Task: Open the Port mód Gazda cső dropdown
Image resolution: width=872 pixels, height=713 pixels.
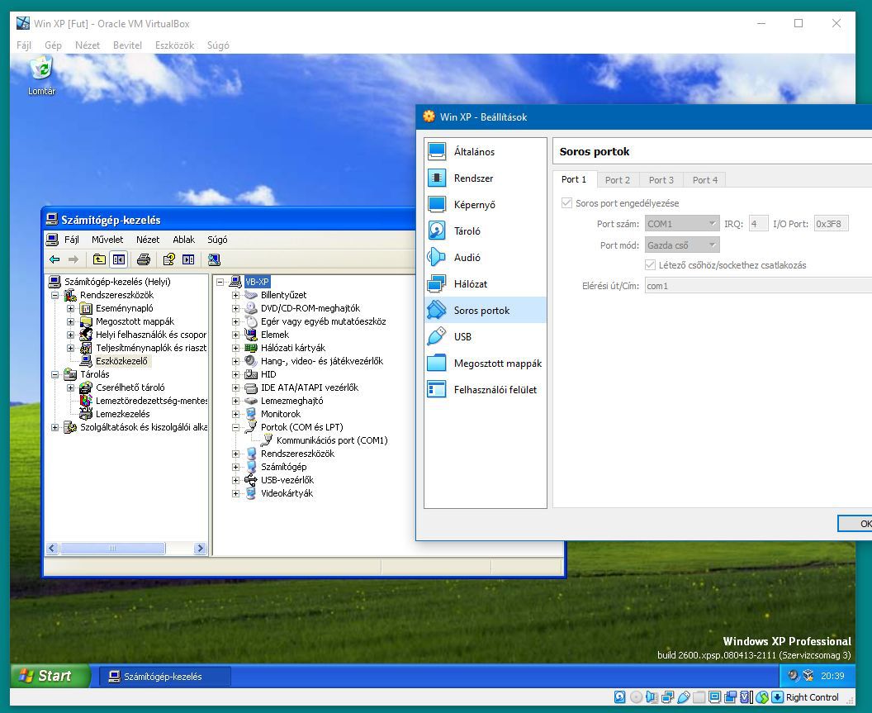Action: pyautogui.click(x=682, y=245)
